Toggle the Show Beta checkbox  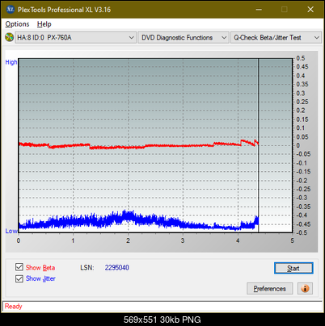pyautogui.click(x=19, y=267)
